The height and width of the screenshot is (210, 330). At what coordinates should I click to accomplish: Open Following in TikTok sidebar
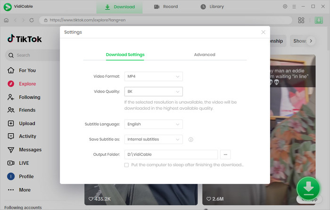(24, 97)
